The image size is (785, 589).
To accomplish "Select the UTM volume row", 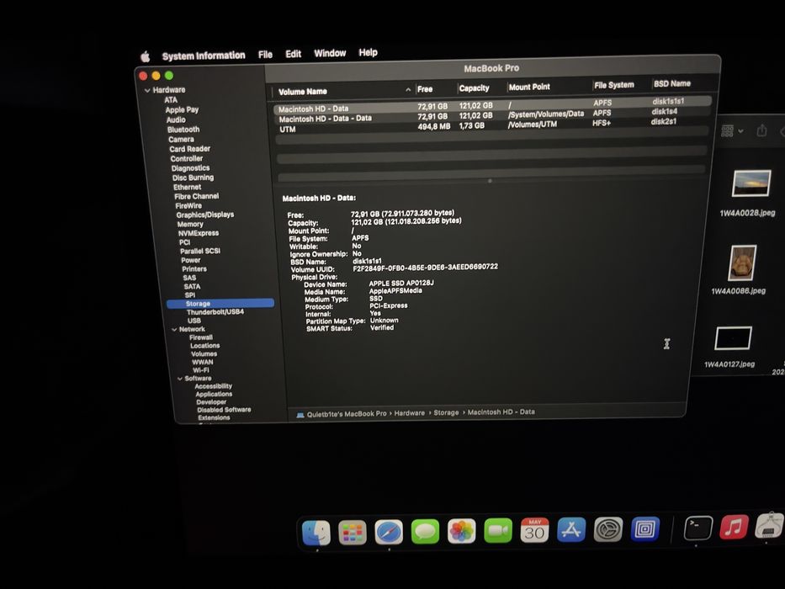I will 492,125.
